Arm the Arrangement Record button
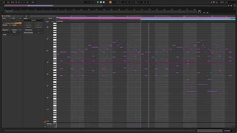The height and width of the screenshot is (133, 237). point(104,2)
